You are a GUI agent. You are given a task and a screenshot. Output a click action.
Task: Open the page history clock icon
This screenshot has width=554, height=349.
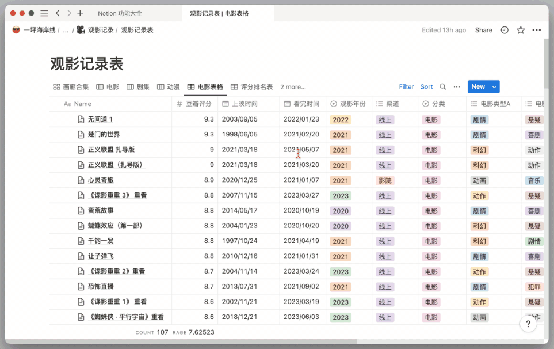505,30
